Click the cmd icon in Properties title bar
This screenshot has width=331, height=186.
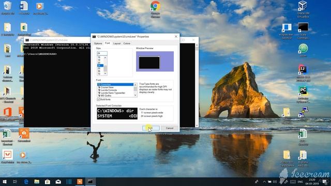tap(94, 37)
